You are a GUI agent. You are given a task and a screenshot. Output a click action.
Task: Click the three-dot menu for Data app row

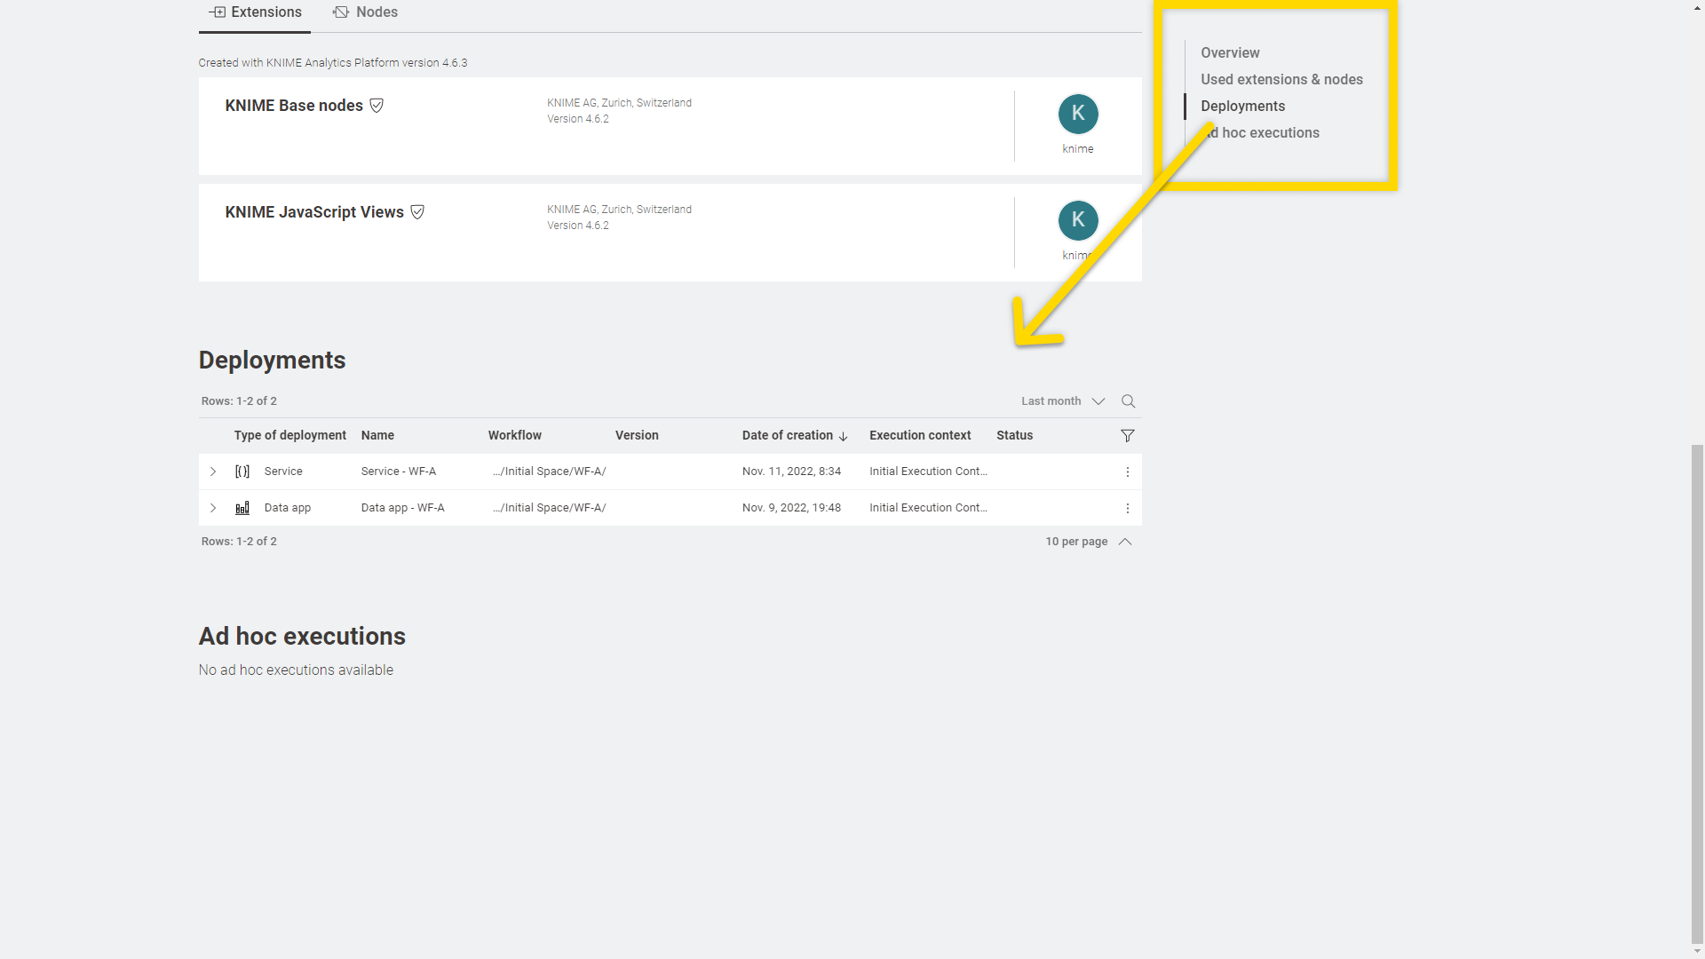point(1128,507)
